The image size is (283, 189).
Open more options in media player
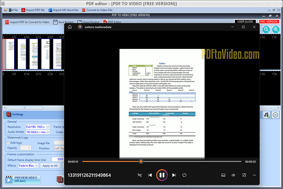[x=254, y=175]
